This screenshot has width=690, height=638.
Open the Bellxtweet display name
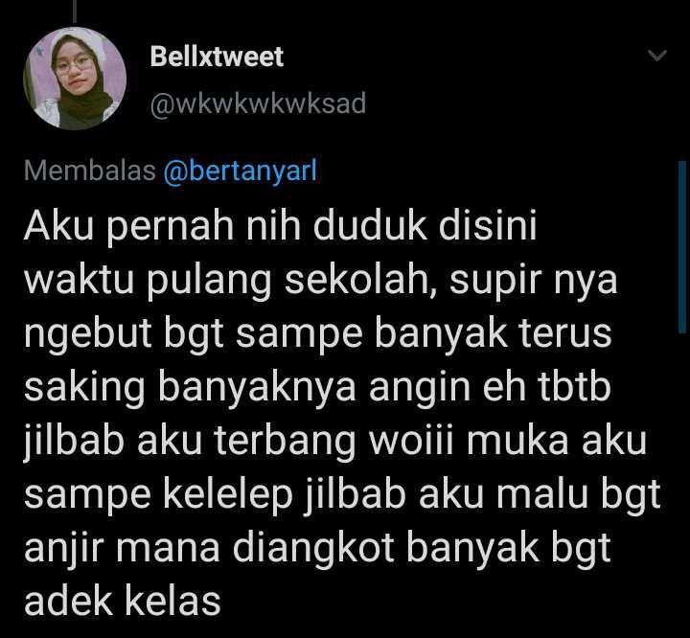tap(217, 57)
